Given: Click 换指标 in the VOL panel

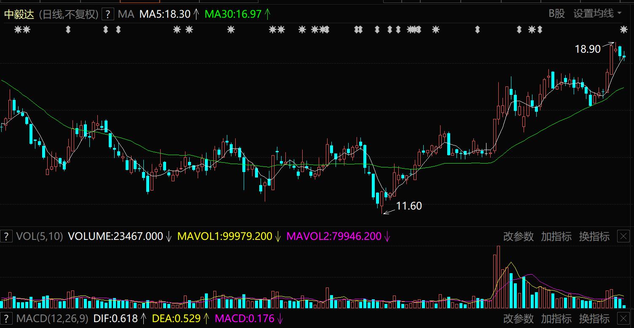Looking at the screenshot, I should [594, 237].
